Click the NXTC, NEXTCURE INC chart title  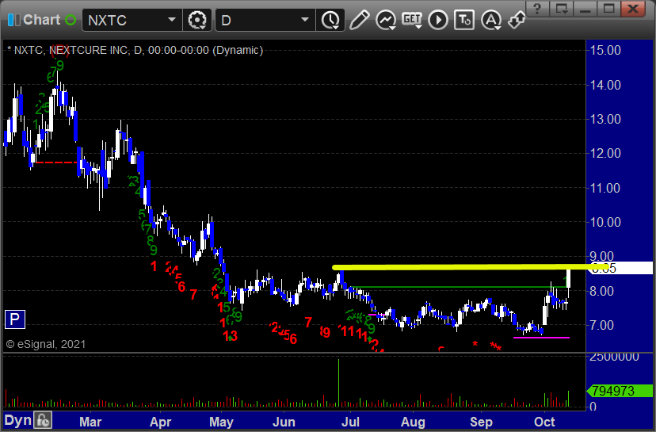pos(135,50)
